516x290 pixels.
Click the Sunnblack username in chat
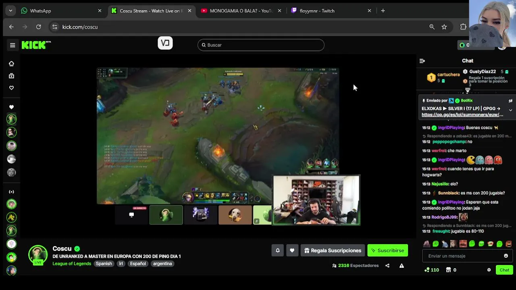pos(448,193)
